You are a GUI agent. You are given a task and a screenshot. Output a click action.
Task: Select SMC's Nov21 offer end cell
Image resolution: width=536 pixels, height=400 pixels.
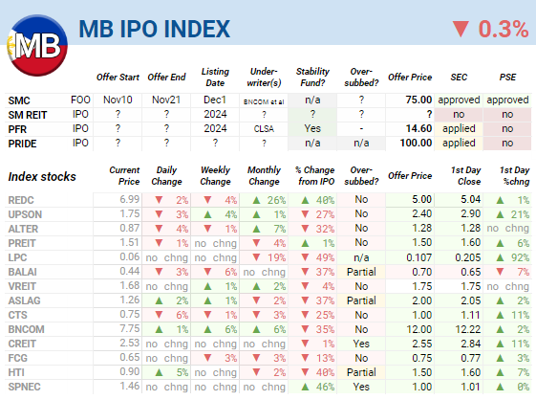pyautogui.click(x=166, y=100)
